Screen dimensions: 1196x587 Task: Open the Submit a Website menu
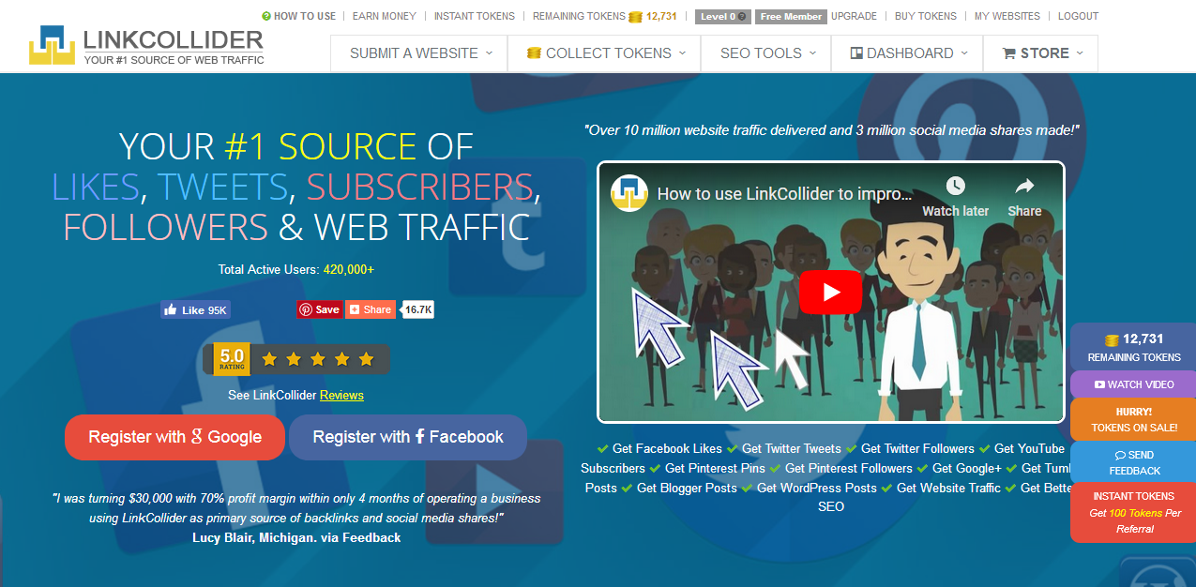coord(419,53)
